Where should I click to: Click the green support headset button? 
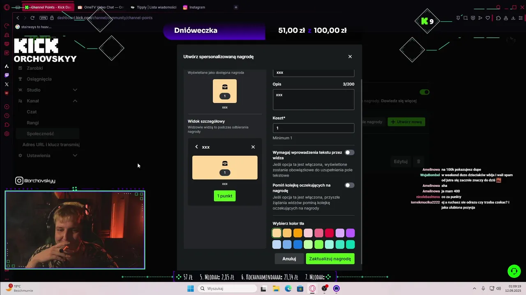point(514,271)
